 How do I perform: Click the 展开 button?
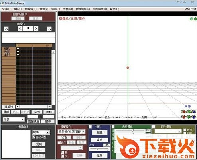click(x=48, y=121)
